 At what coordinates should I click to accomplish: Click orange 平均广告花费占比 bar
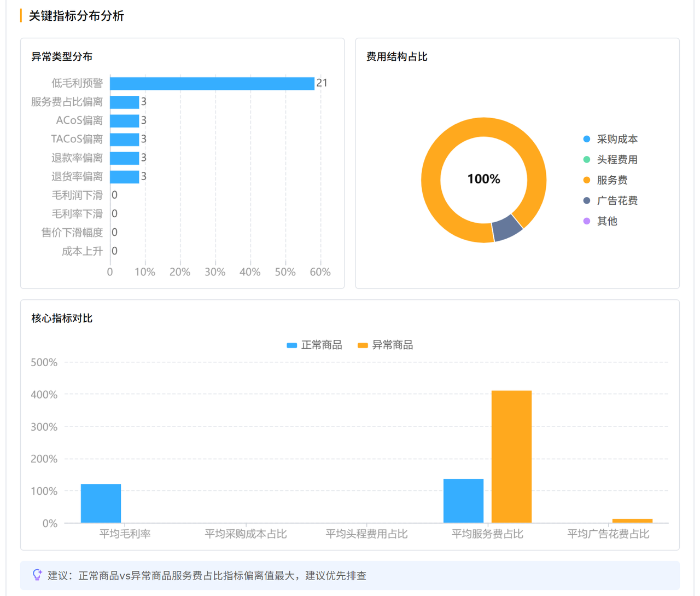[633, 521]
